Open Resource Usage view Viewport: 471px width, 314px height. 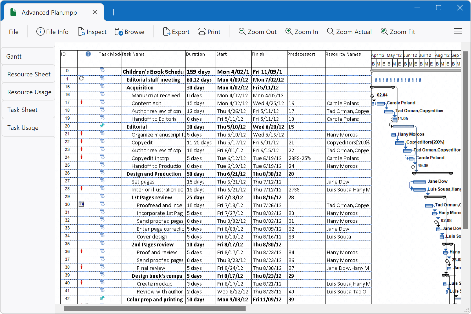tap(29, 92)
